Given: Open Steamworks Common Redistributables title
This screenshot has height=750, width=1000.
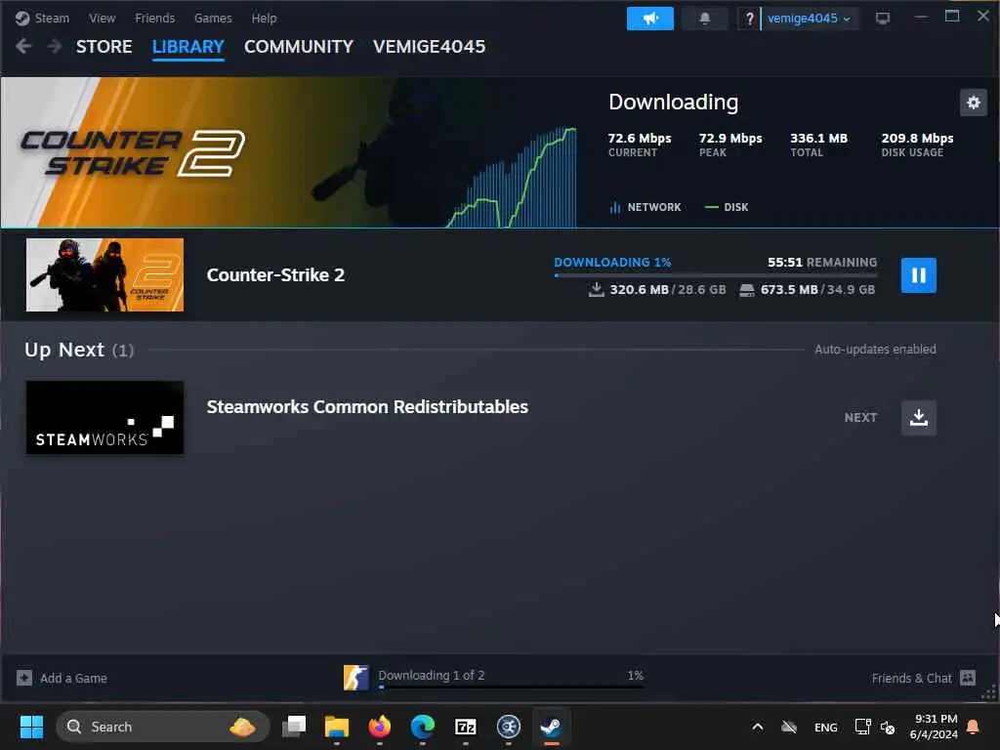Looking at the screenshot, I should tap(367, 407).
